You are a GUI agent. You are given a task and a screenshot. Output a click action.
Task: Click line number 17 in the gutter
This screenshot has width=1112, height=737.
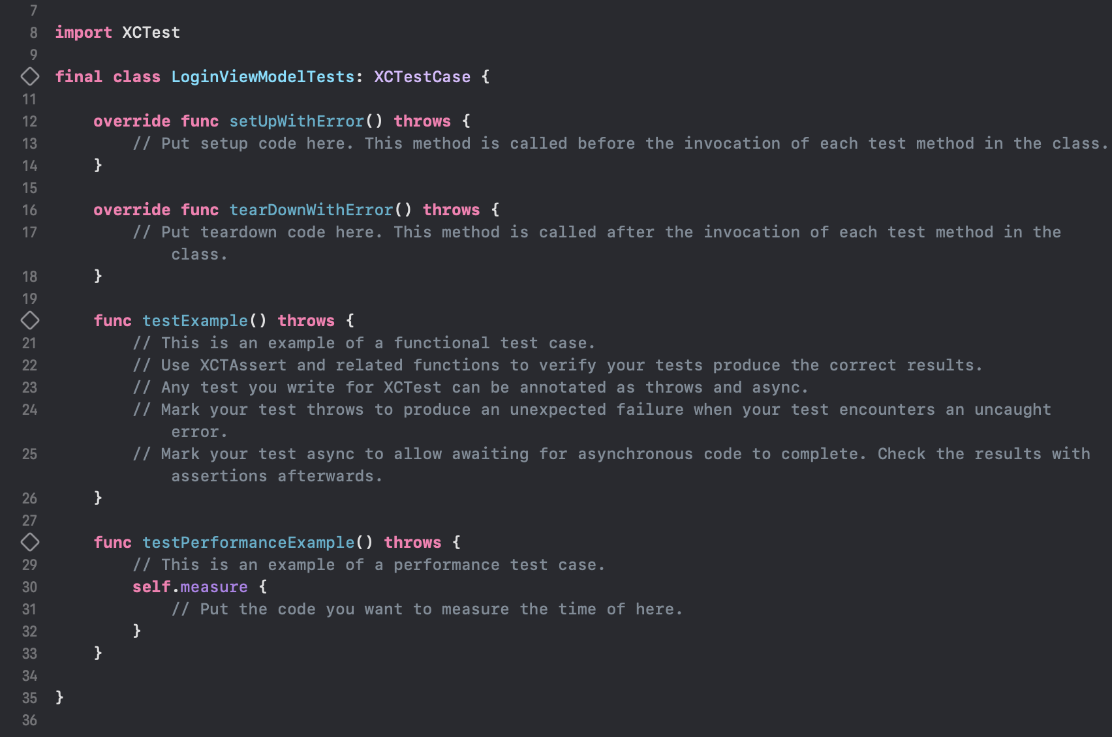pyautogui.click(x=29, y=232)
